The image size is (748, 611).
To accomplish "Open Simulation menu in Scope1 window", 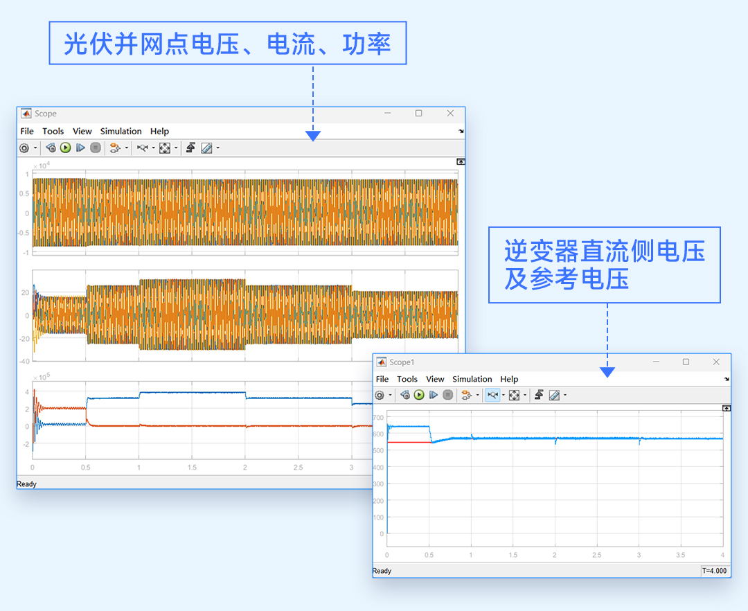I will (472, 379).
